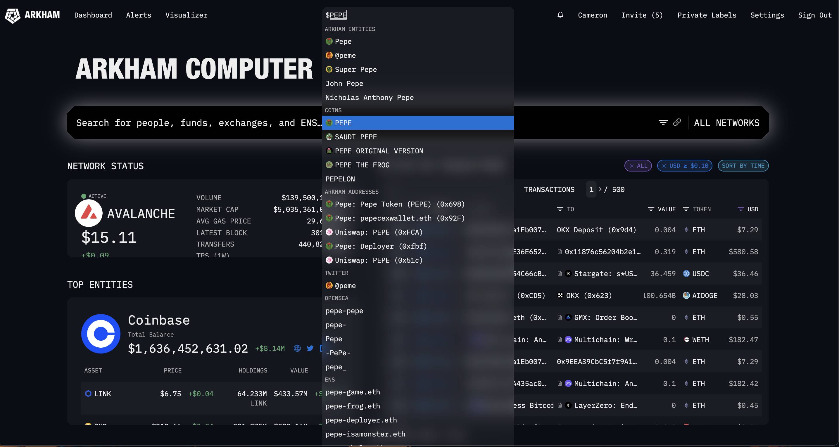Viewport: 839px width, 447px height.
Task: Click the AIDOGE token icon
Action: (x=686, y=295)
